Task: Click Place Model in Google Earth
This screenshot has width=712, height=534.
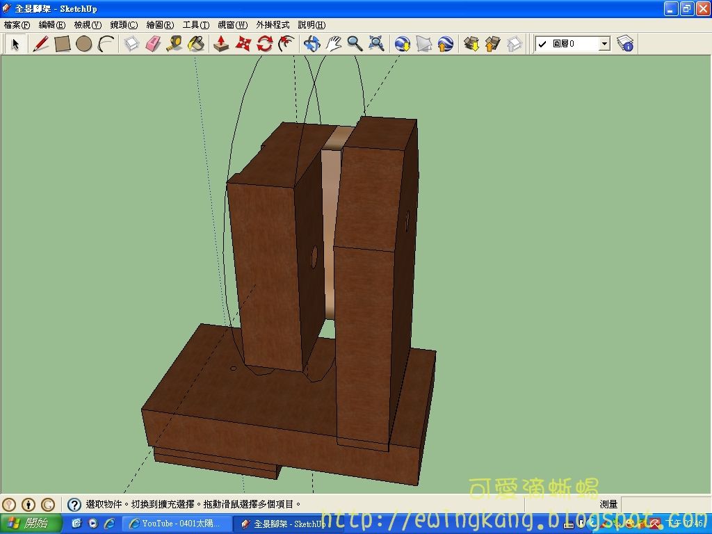Action: (x=446, y=44)
